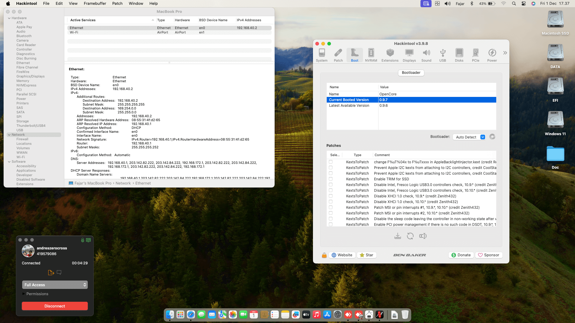Open the Full Access dropdown
Image resolution: width=575 pixels, height=323 pixels.
tap(55, 285)
